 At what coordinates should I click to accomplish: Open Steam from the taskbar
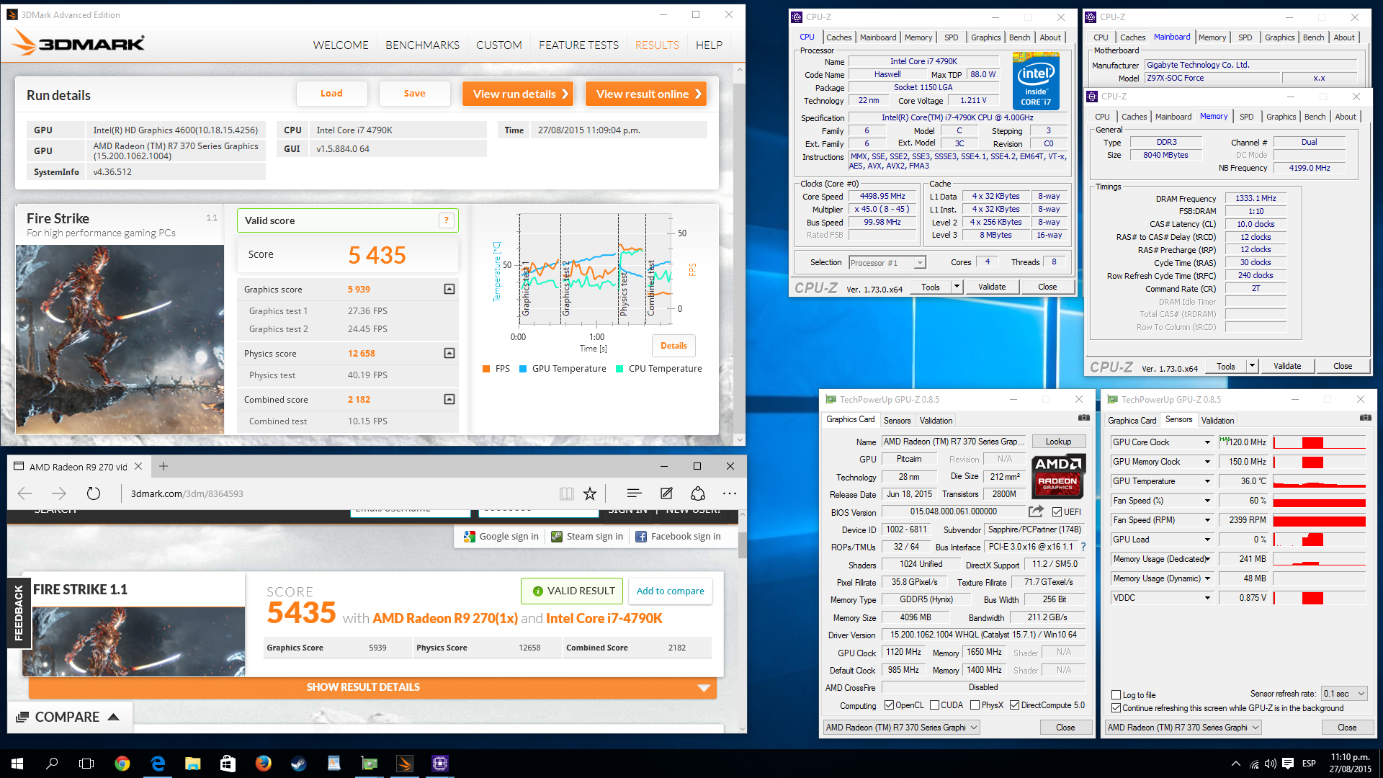point(298,764)
